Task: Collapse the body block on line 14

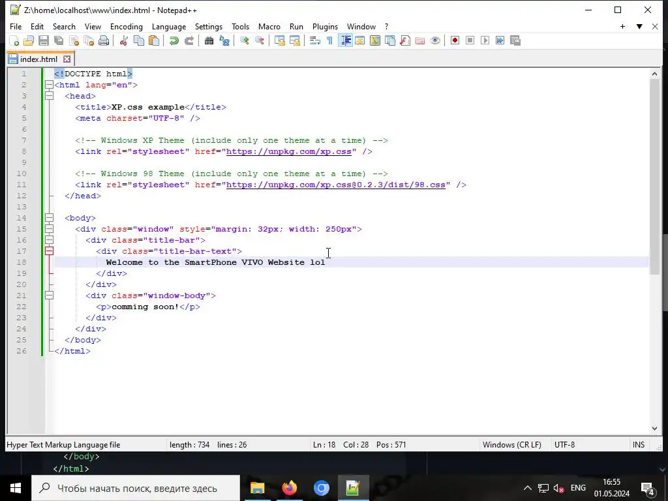Action: tap(49, 218)
